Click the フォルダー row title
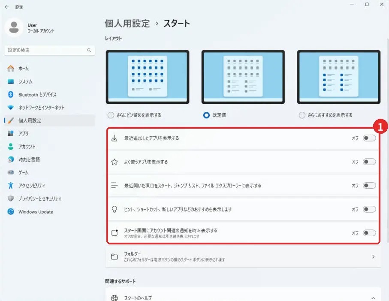This screenshot has height=301, width=389. coord(132,254)
